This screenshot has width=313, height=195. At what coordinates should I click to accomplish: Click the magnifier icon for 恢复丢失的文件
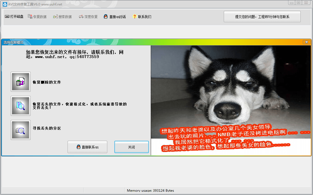[x=21, y=106]
